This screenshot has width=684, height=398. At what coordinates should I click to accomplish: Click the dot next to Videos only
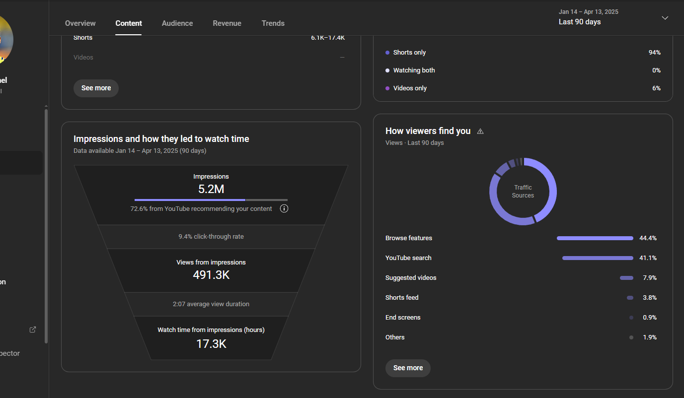[387, 88]
